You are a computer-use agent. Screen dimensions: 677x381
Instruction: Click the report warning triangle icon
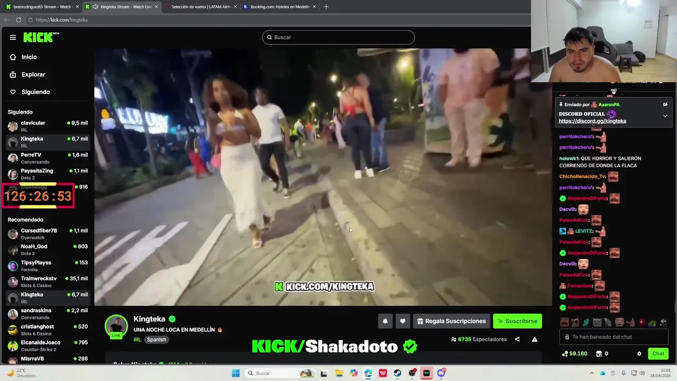(x=535, y=339)
